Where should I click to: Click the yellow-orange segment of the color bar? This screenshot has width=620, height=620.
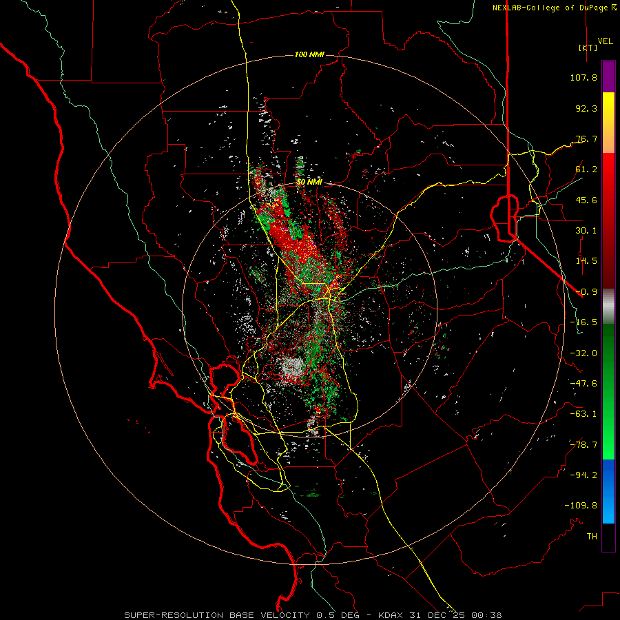(608, 123)
